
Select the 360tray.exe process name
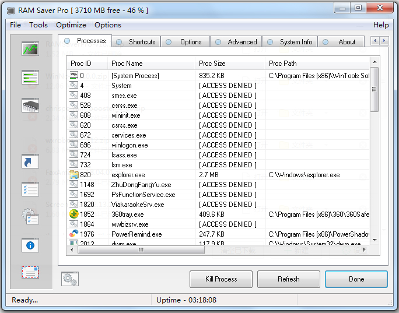tap(128, 214)
